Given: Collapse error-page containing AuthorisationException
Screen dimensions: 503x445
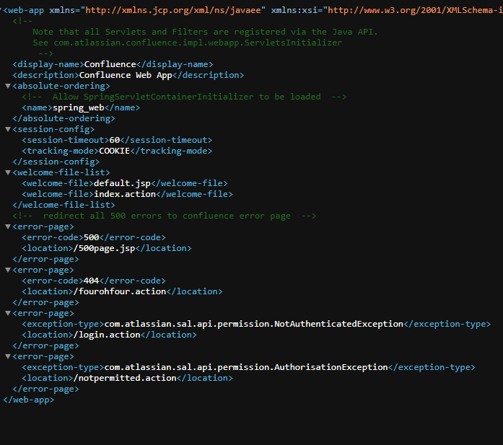Looking at the screenshot, I should [x=8, y=356].
